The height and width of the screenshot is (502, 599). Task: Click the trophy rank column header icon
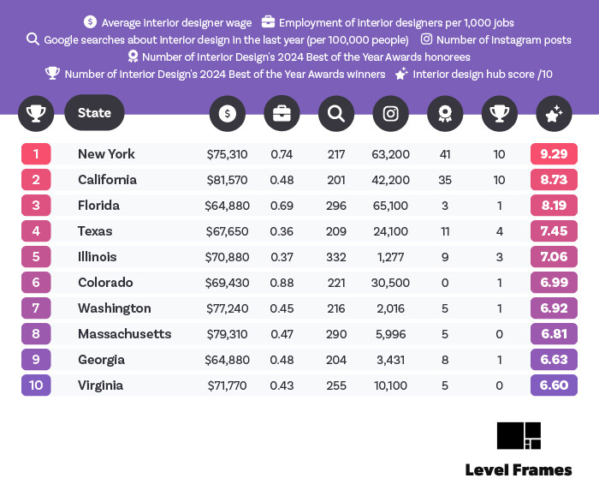[x=36, y=113]
